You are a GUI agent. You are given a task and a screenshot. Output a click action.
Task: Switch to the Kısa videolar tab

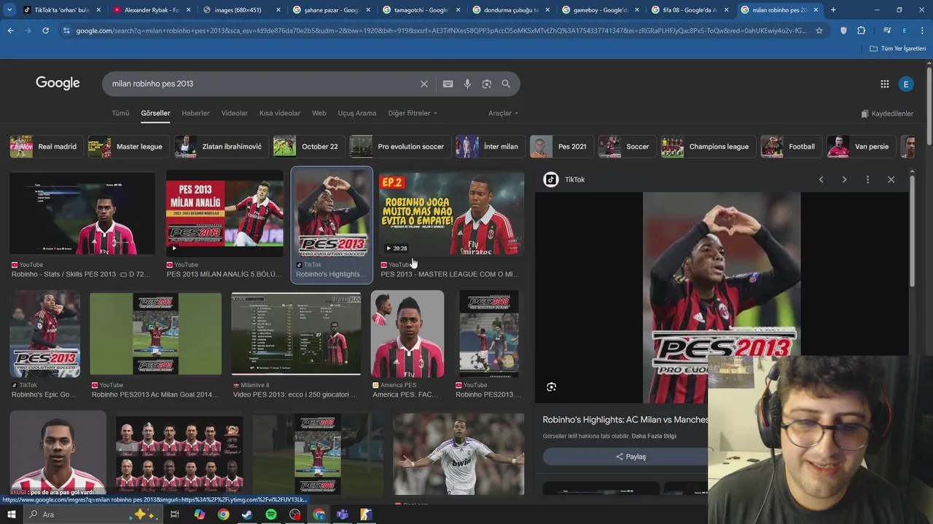pyautogui.click(x=280, y=114)
